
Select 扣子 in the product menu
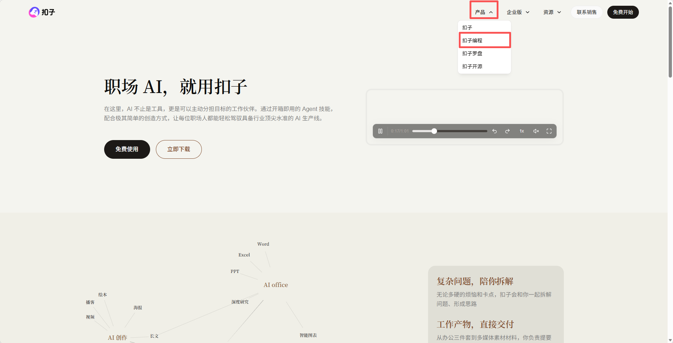click(484, 28)
